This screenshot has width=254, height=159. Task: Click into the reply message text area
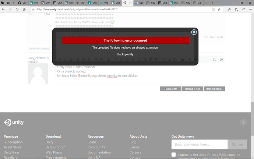pyautogui.click(x=140, y=74)
